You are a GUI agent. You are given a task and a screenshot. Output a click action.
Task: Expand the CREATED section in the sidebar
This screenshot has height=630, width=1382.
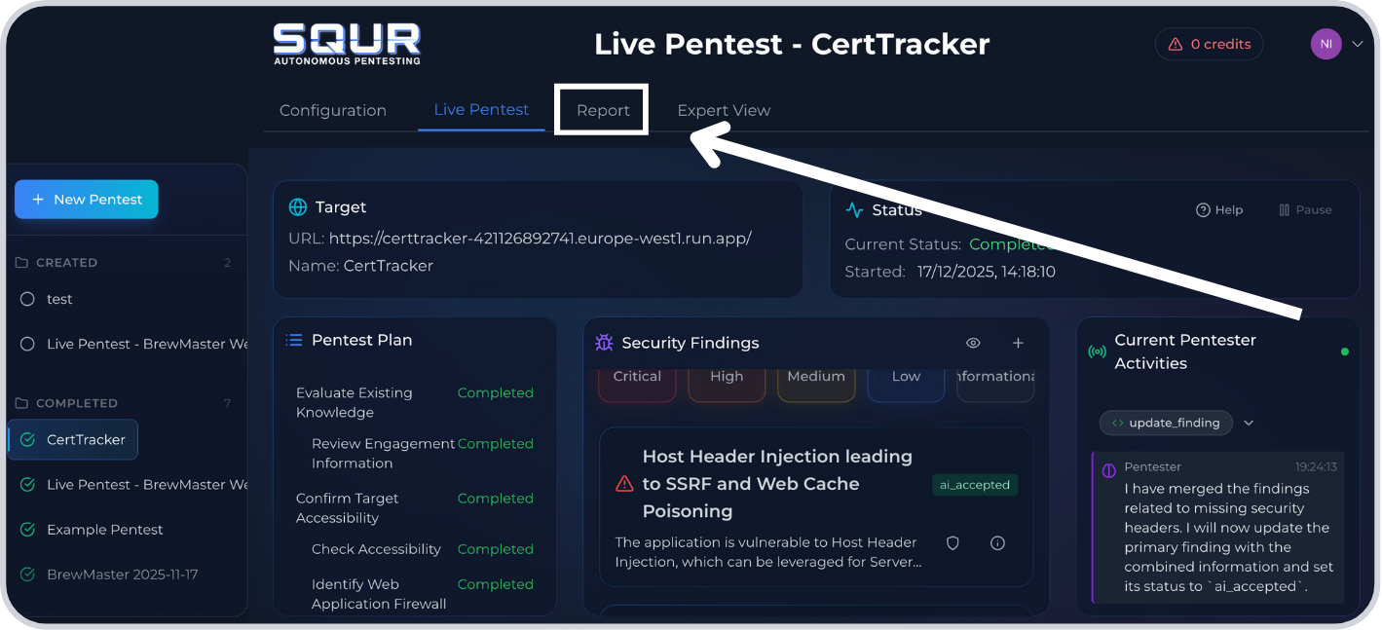click(67, 262)
